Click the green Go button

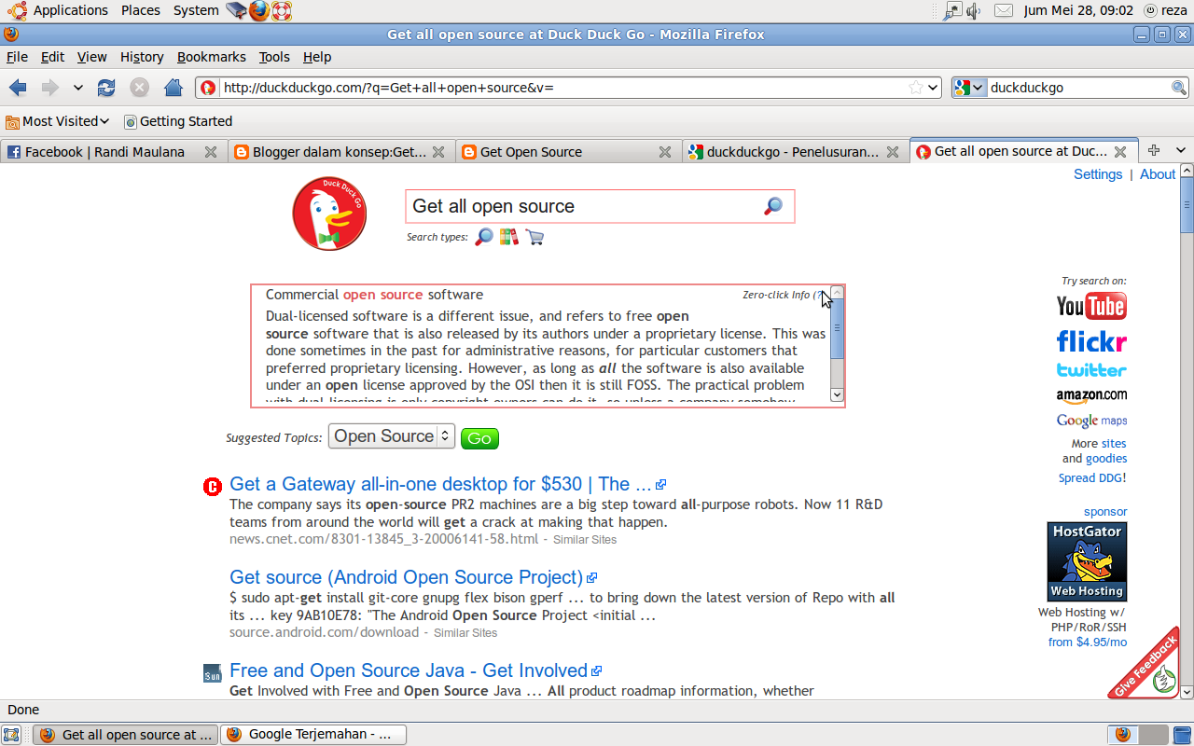coord(479,438)
